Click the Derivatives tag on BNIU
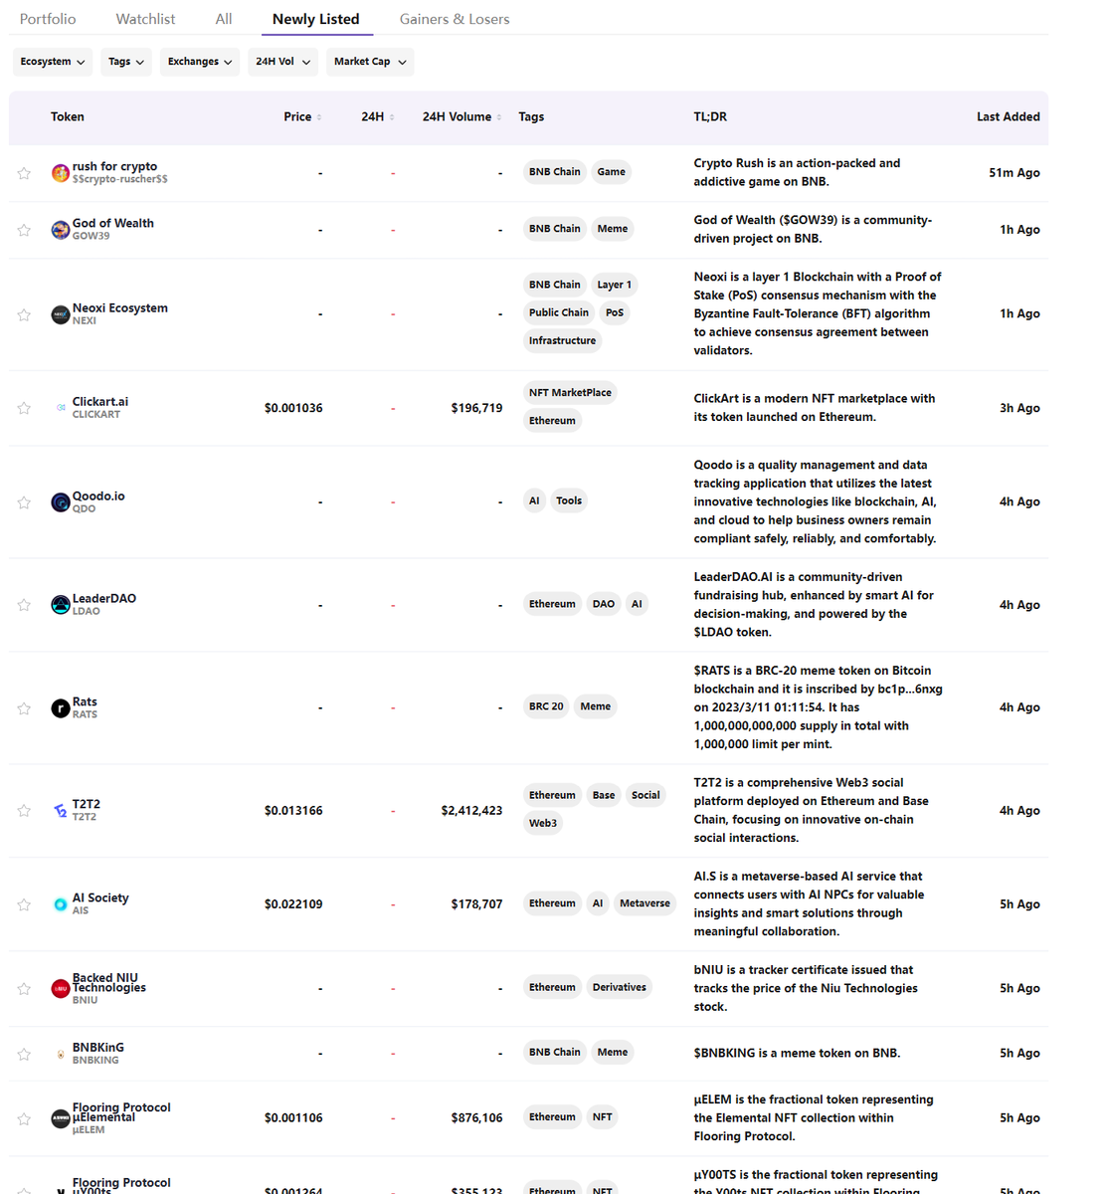 click(620, 988)
